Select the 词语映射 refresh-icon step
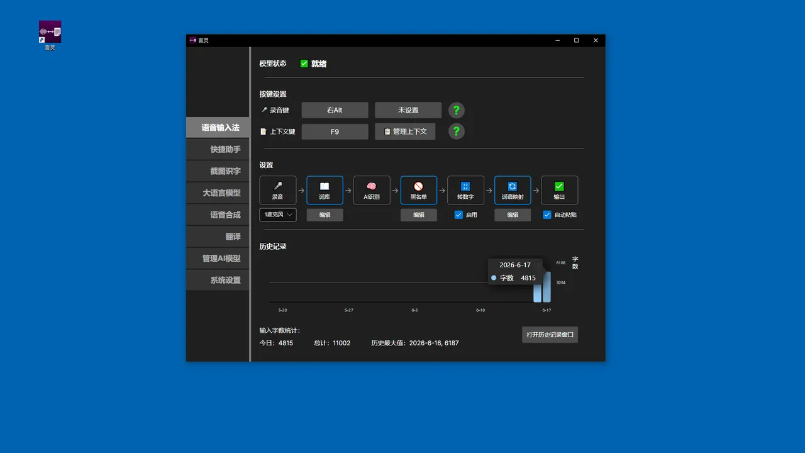The width and height of the screenshot is (805, 453). coord(513,190)
